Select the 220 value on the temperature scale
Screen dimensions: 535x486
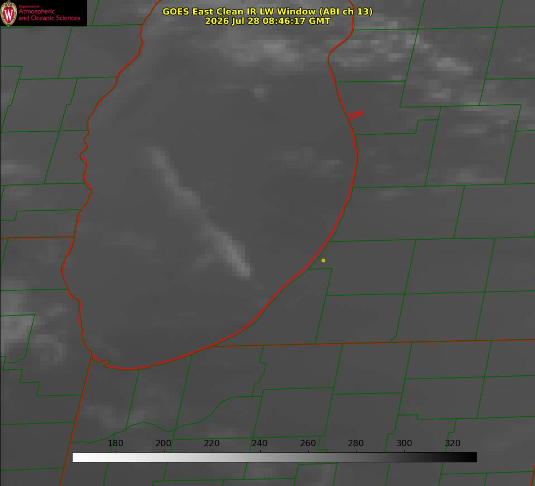click(x=211, y=443)
